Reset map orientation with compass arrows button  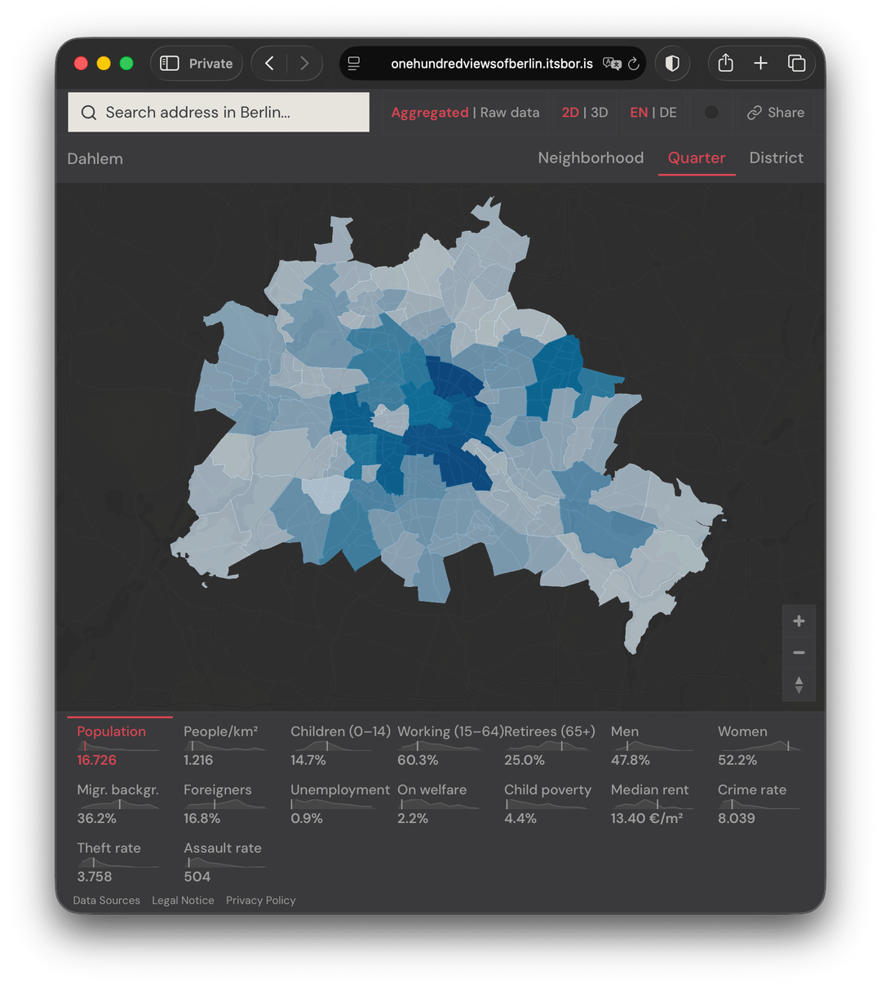pyautogui.click(x=799, y=685)
